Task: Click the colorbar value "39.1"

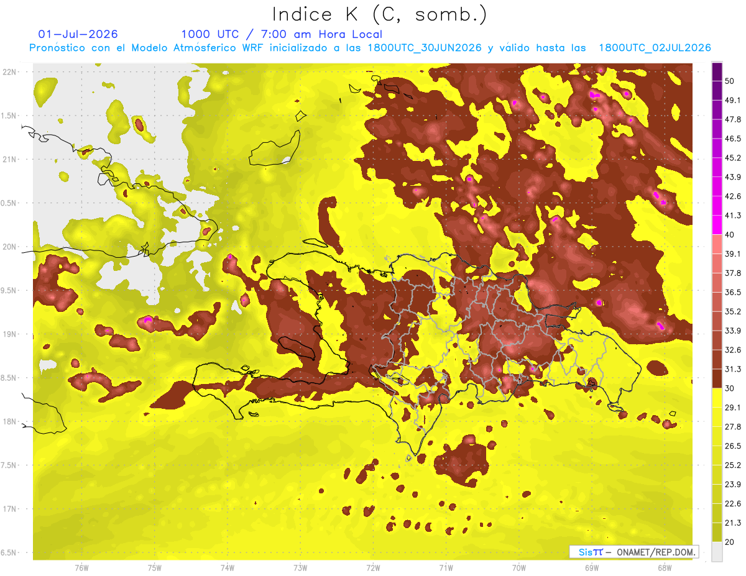Action: tap(733, 254)
